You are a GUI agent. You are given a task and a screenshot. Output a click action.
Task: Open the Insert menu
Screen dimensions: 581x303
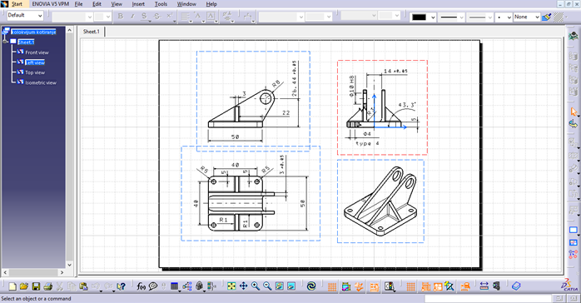[138, 4]
